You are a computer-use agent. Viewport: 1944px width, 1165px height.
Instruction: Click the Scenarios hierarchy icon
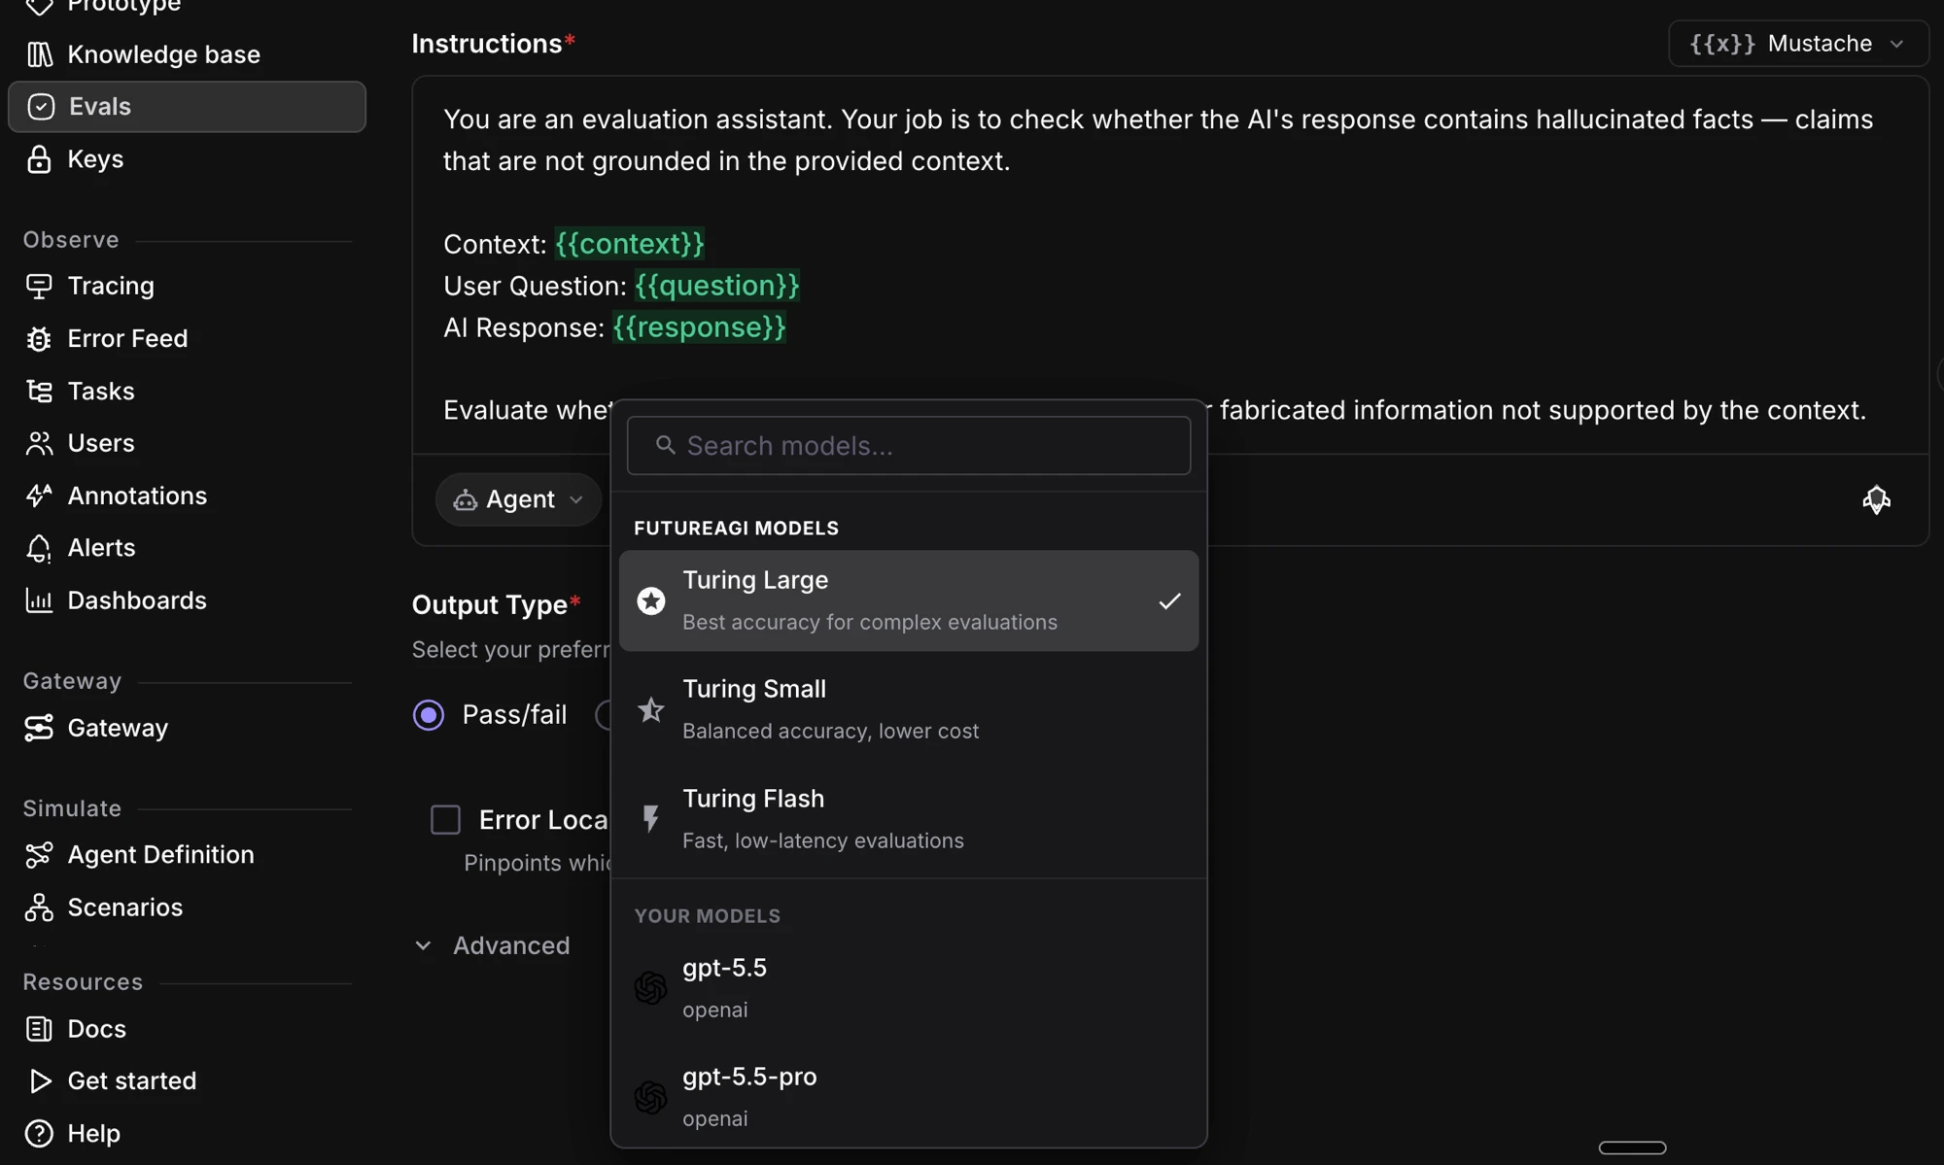(x=39, y=908)
